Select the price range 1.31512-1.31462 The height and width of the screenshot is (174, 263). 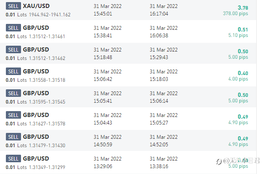click(x=47, y=58)
